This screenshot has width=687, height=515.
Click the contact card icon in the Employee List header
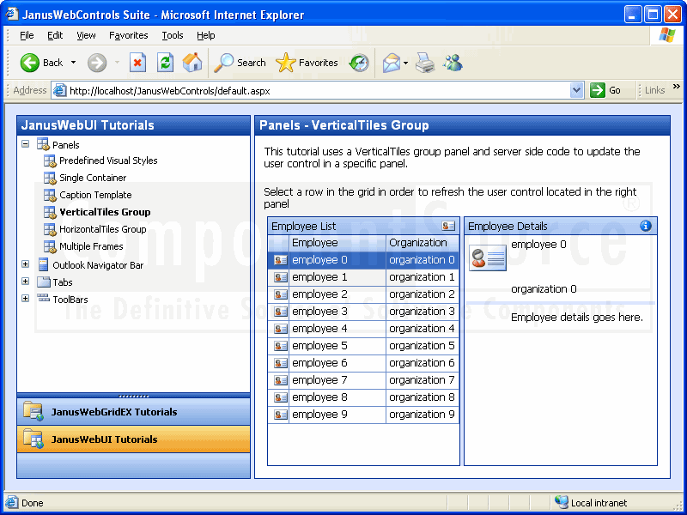point(448,226)
